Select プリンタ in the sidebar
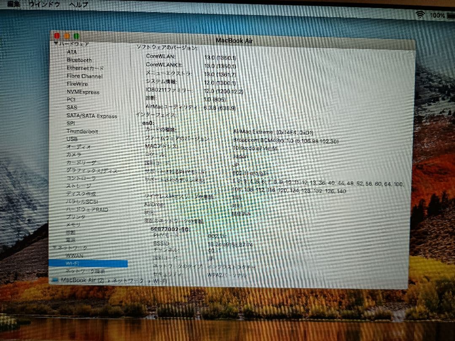The image size is (455, 341). point(76,217)
